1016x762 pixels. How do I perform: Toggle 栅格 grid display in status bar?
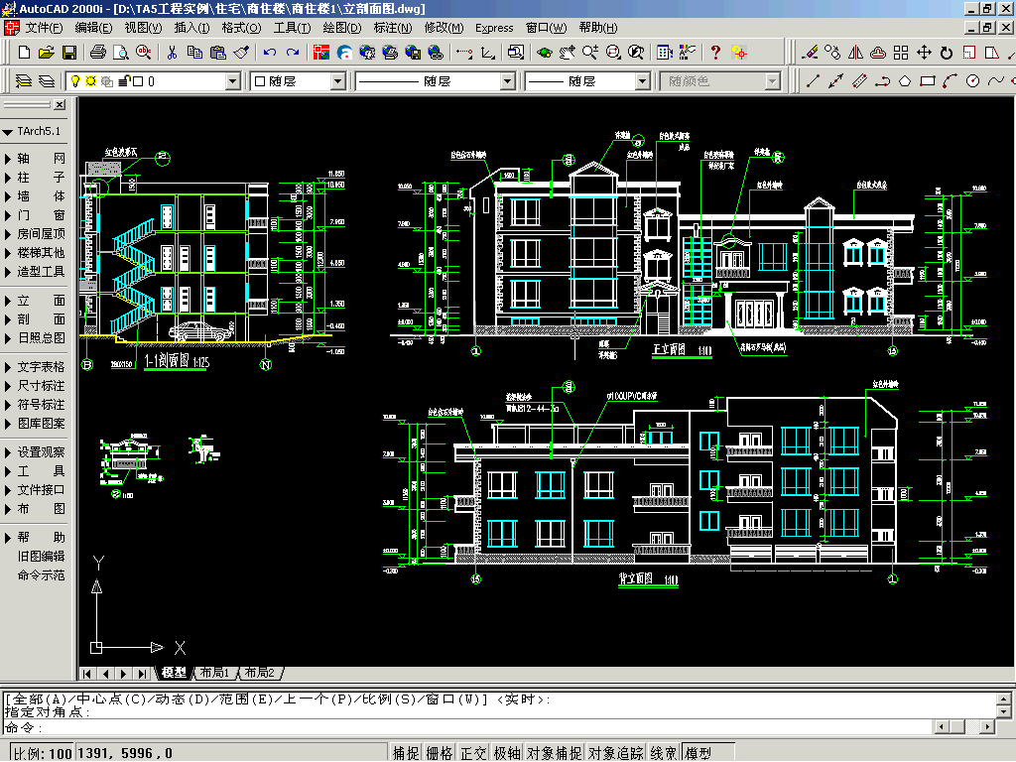[440, 753]
